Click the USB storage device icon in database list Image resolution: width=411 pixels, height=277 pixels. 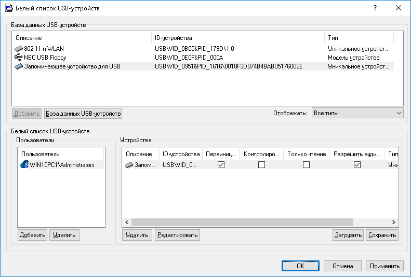click(19, 66)
